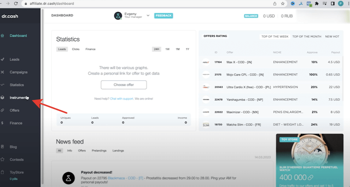The width and height of the screenshot is (350, 187).
Task: Select the Leads statistics tab
Action: click(62, 49)
